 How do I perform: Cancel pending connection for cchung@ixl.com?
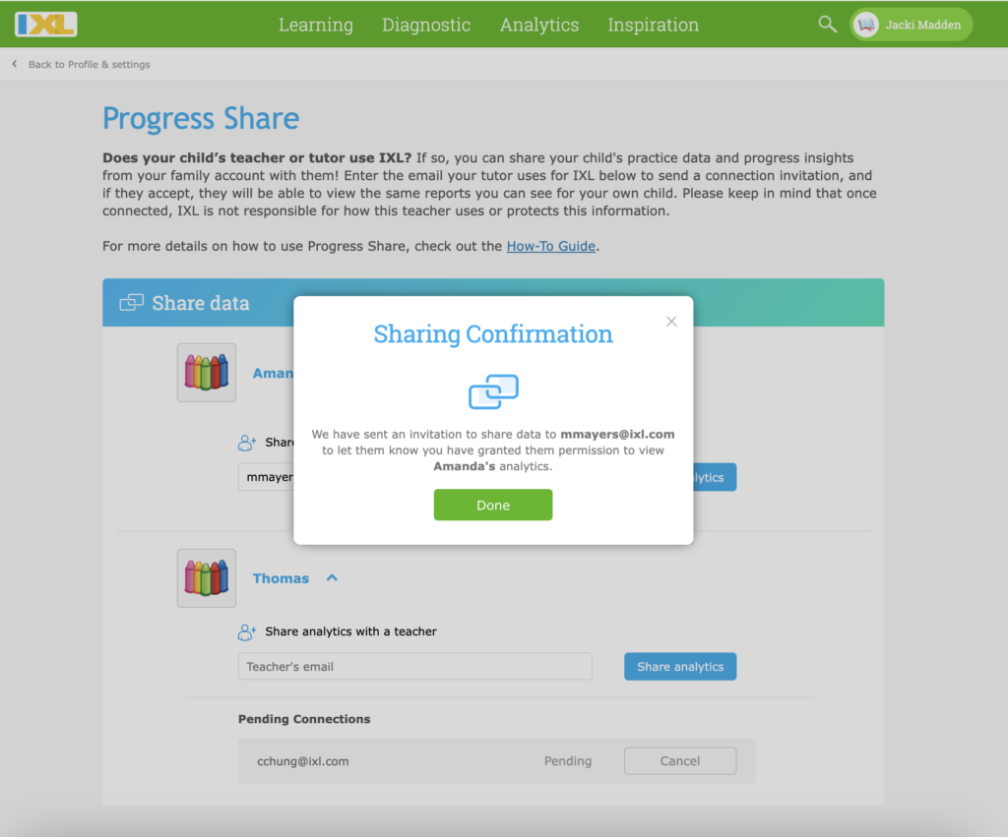[x=680, y=760]
